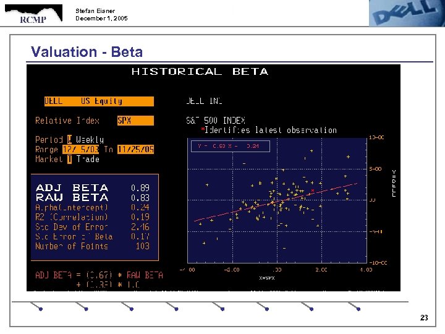Click the slide page number 23

[x=424, y=317]
